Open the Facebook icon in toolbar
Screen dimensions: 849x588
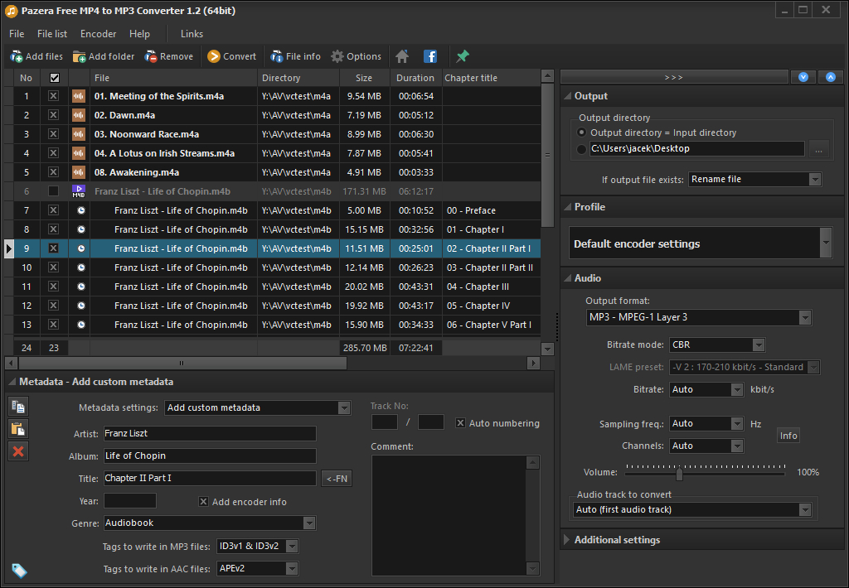(430, 56)
